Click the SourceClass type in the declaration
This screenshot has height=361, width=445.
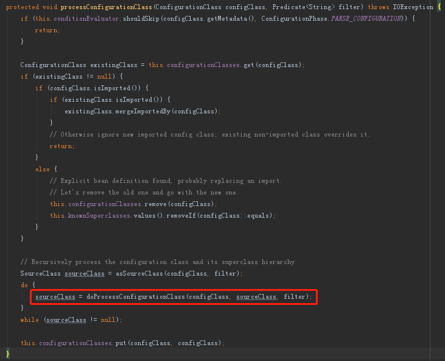point(40,273)
